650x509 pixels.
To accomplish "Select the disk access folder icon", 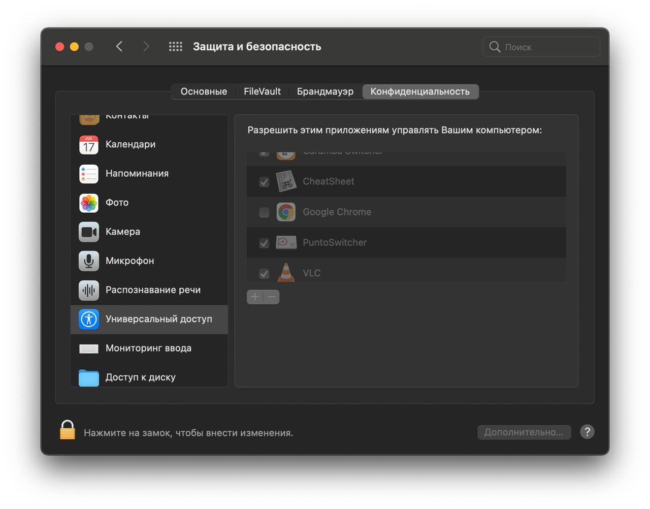I will click(x=89, y=377).
